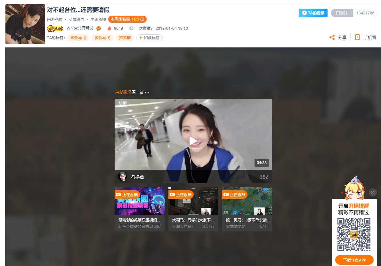
Task: Click the share icon next to 分享
Action: click(332, 37)
